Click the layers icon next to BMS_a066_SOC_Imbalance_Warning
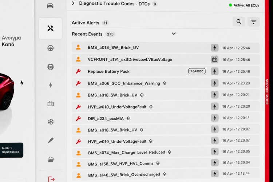273x182 pixels. [165, 83]
